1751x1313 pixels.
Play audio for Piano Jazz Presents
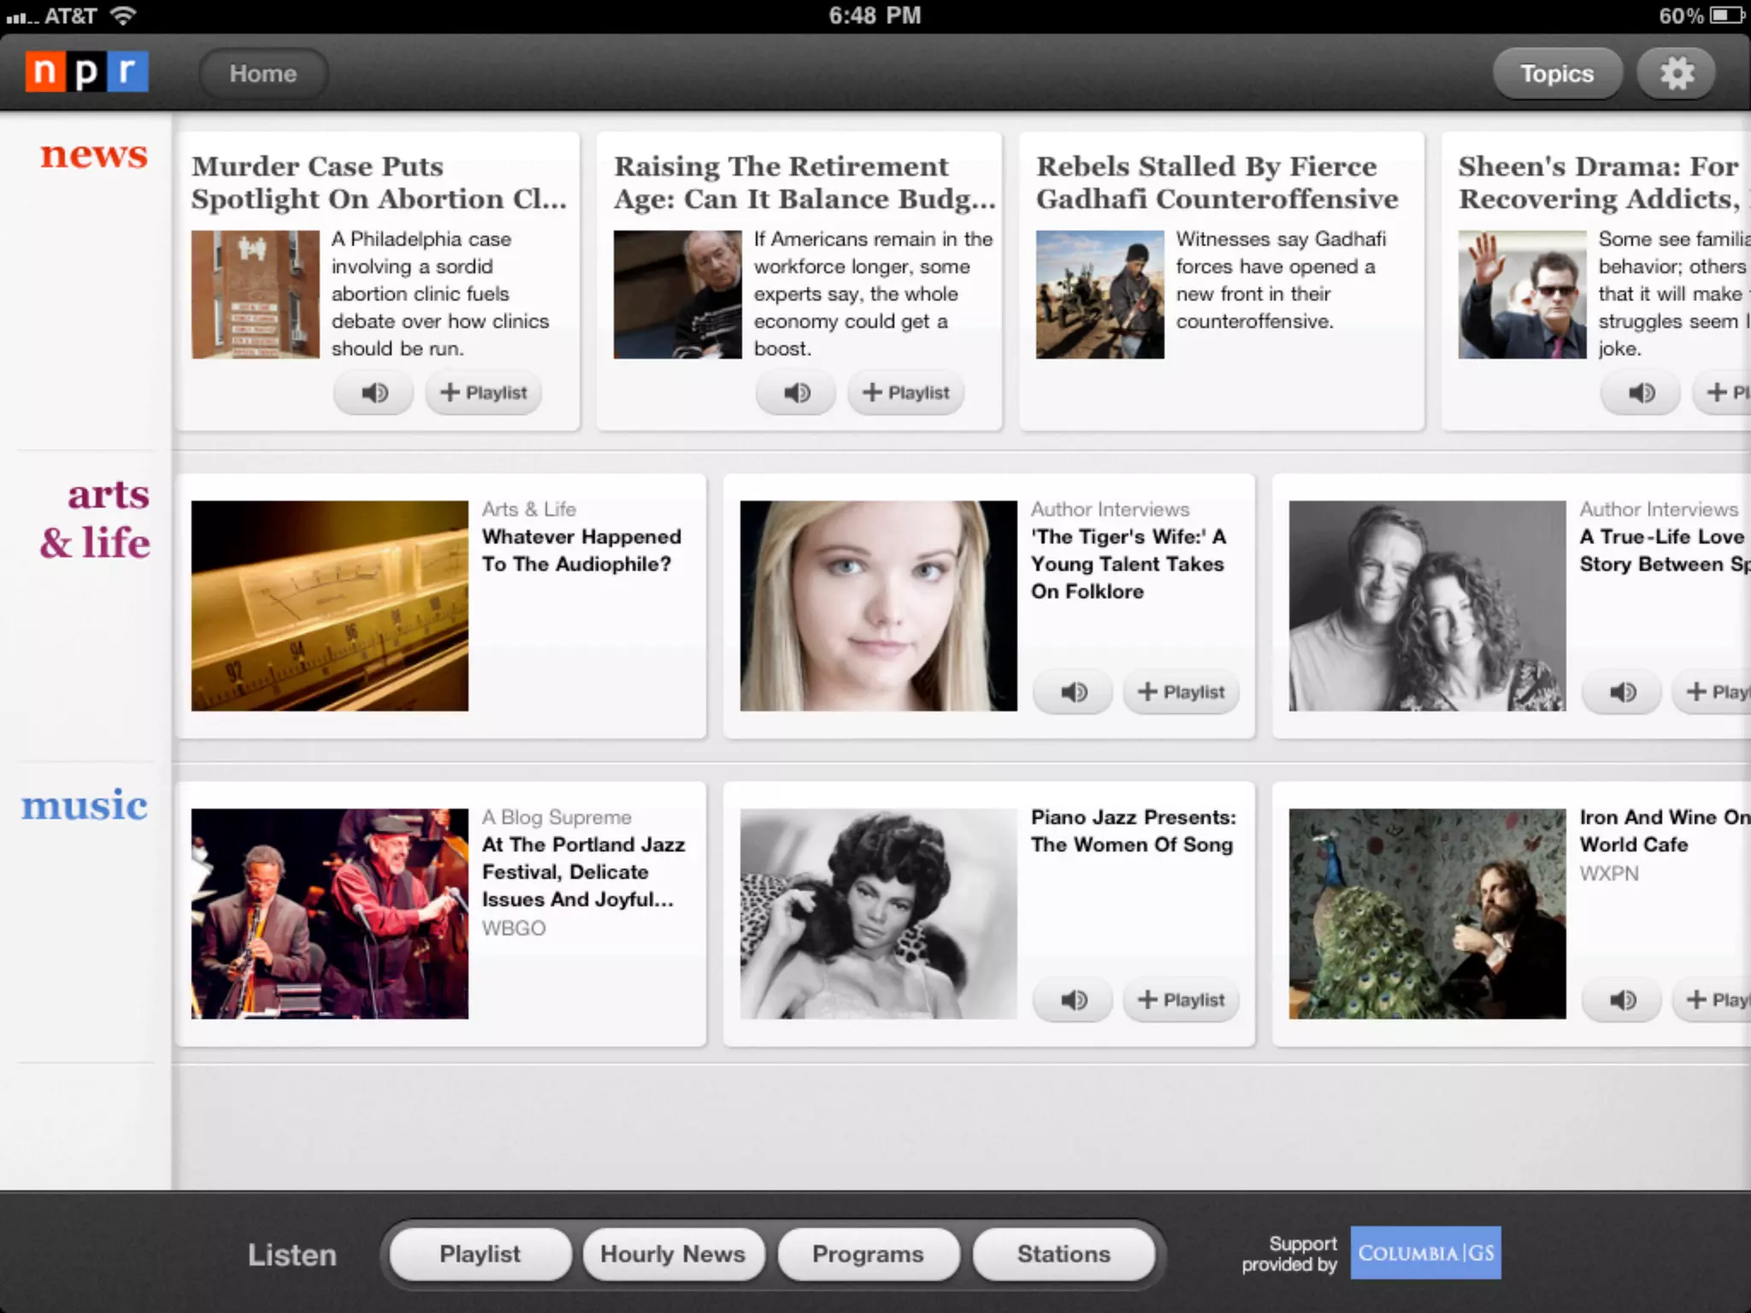1073,999
